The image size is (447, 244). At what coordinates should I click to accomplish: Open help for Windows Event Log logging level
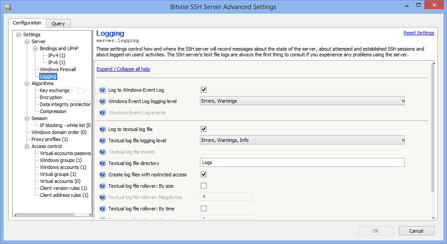(102, 101)
